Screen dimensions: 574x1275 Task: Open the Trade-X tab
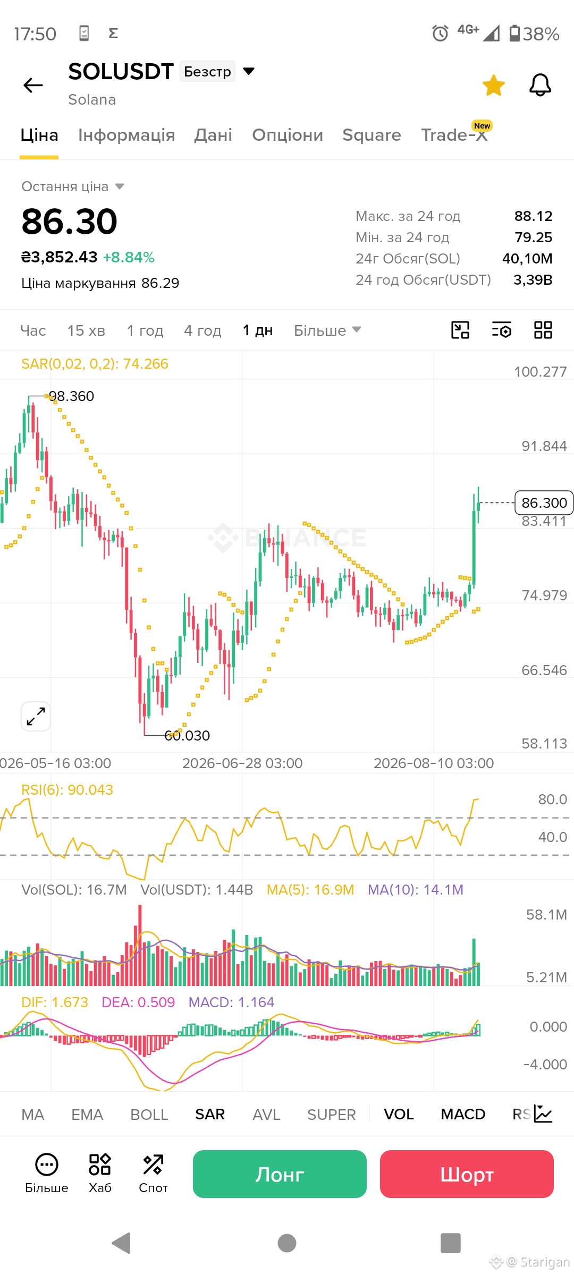454,135
